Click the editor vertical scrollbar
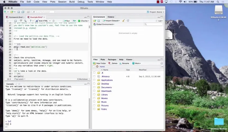 (x=89, y=27)
